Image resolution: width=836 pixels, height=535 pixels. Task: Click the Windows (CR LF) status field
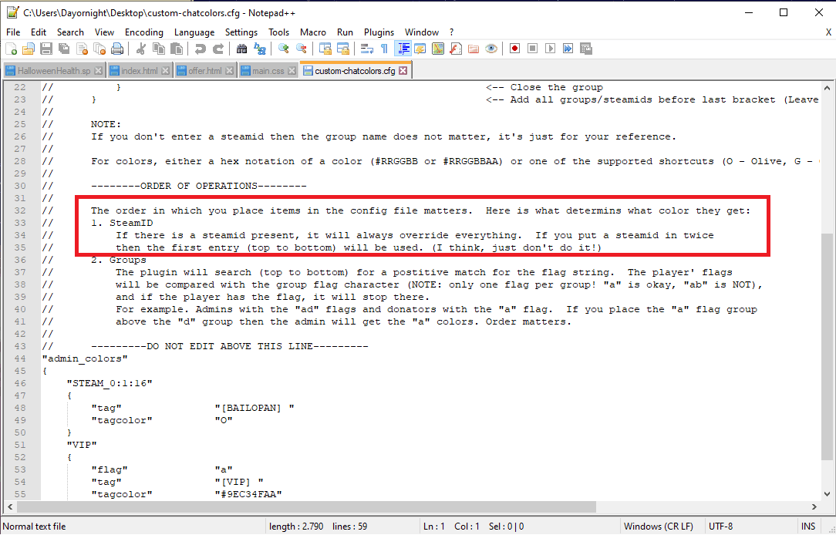(x=659, y=527)
